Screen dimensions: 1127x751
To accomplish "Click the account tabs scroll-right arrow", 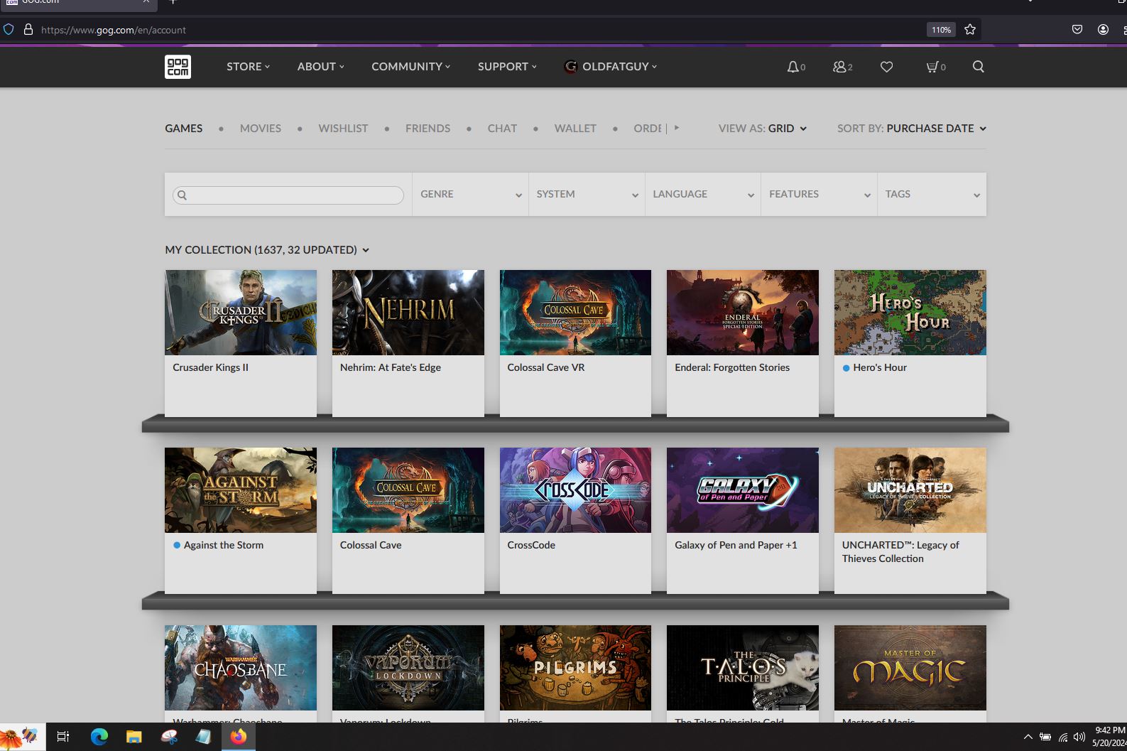I will [x=677, y=128].
